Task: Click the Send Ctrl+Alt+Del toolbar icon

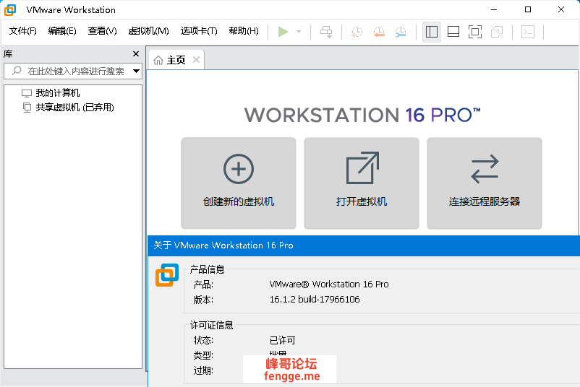Action: (326, 32)
